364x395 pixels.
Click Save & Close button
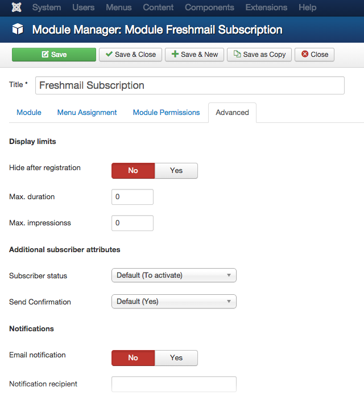point(130,55)
